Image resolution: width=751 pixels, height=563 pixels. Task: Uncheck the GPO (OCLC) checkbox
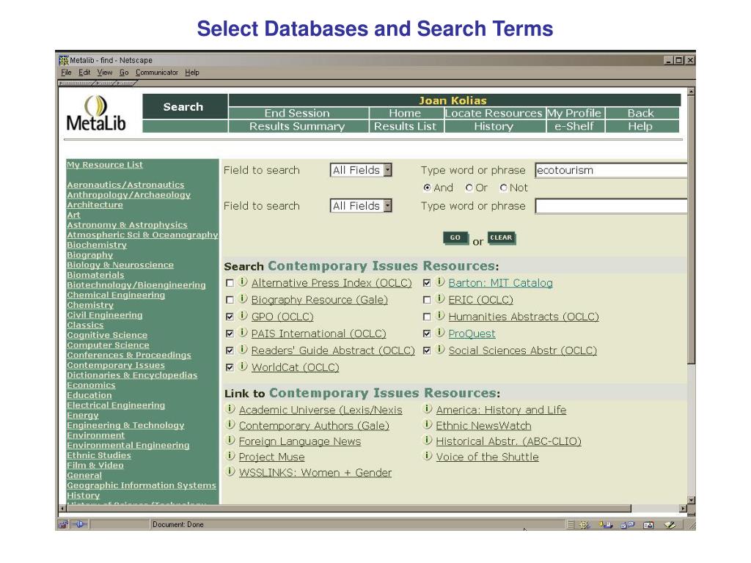pyautogui.click(x=230, y=317)
